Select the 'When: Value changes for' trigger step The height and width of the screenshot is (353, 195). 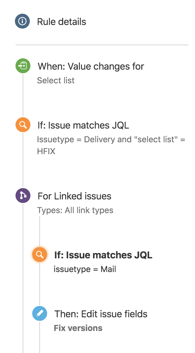pyautogui.click(x=90, y=66)
